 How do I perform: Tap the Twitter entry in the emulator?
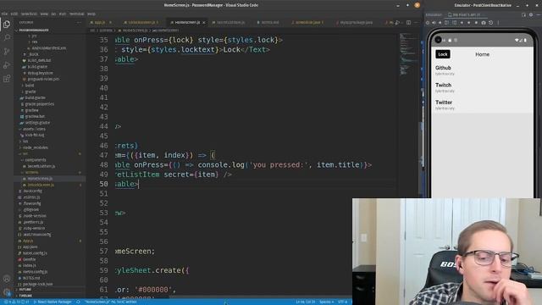coord(482,105)
